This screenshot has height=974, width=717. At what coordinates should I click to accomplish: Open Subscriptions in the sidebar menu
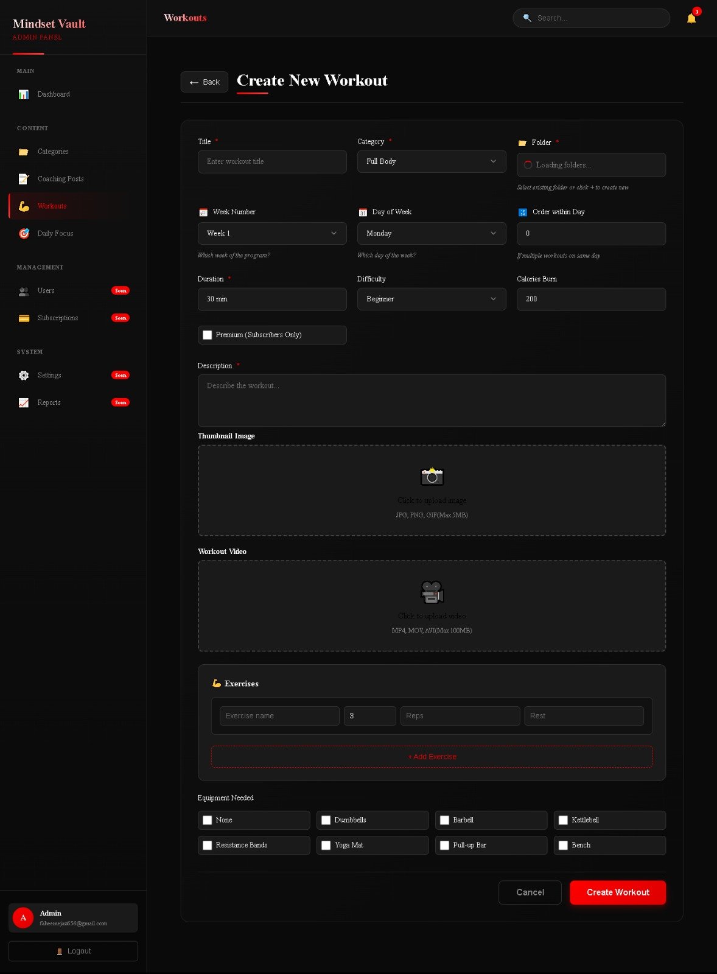[58, 318]
